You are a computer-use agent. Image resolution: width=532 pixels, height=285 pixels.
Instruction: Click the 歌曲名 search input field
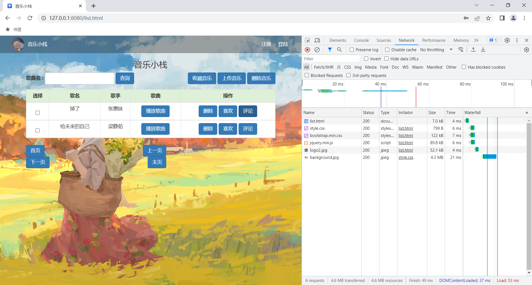pyautogui.click(x=80, y=78)
